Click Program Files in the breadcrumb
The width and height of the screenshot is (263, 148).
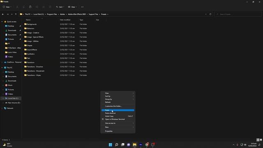click(52, 14)
